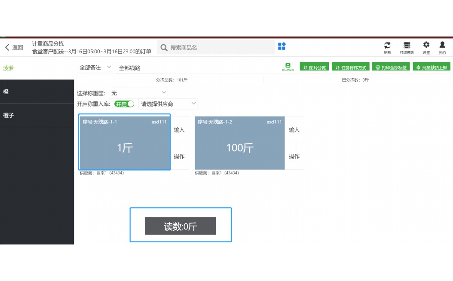Viewport: 453px width, 281px height.
Task: Select the 100斤 order card
Action: (x=240, y=143)
